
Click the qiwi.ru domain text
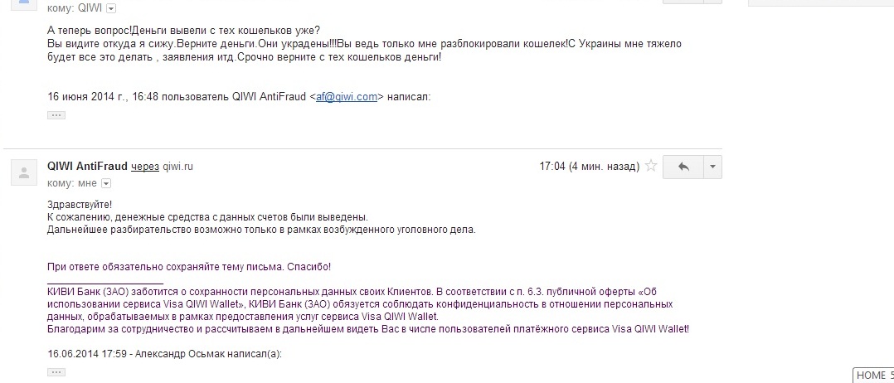coord(177,167)
